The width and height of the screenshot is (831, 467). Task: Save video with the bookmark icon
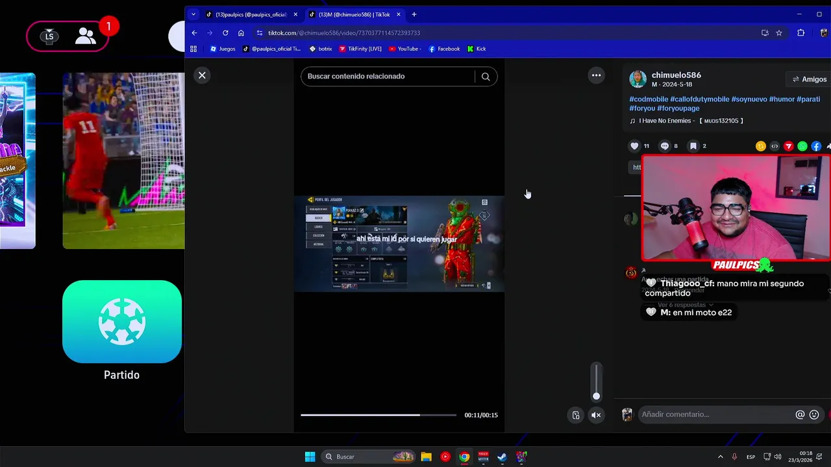point(693,146)
